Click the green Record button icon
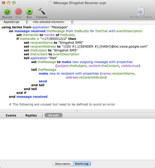 (x=7, y=11)
